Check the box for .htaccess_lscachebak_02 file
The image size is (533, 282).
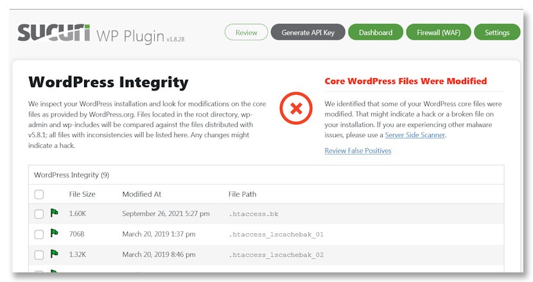39,254
